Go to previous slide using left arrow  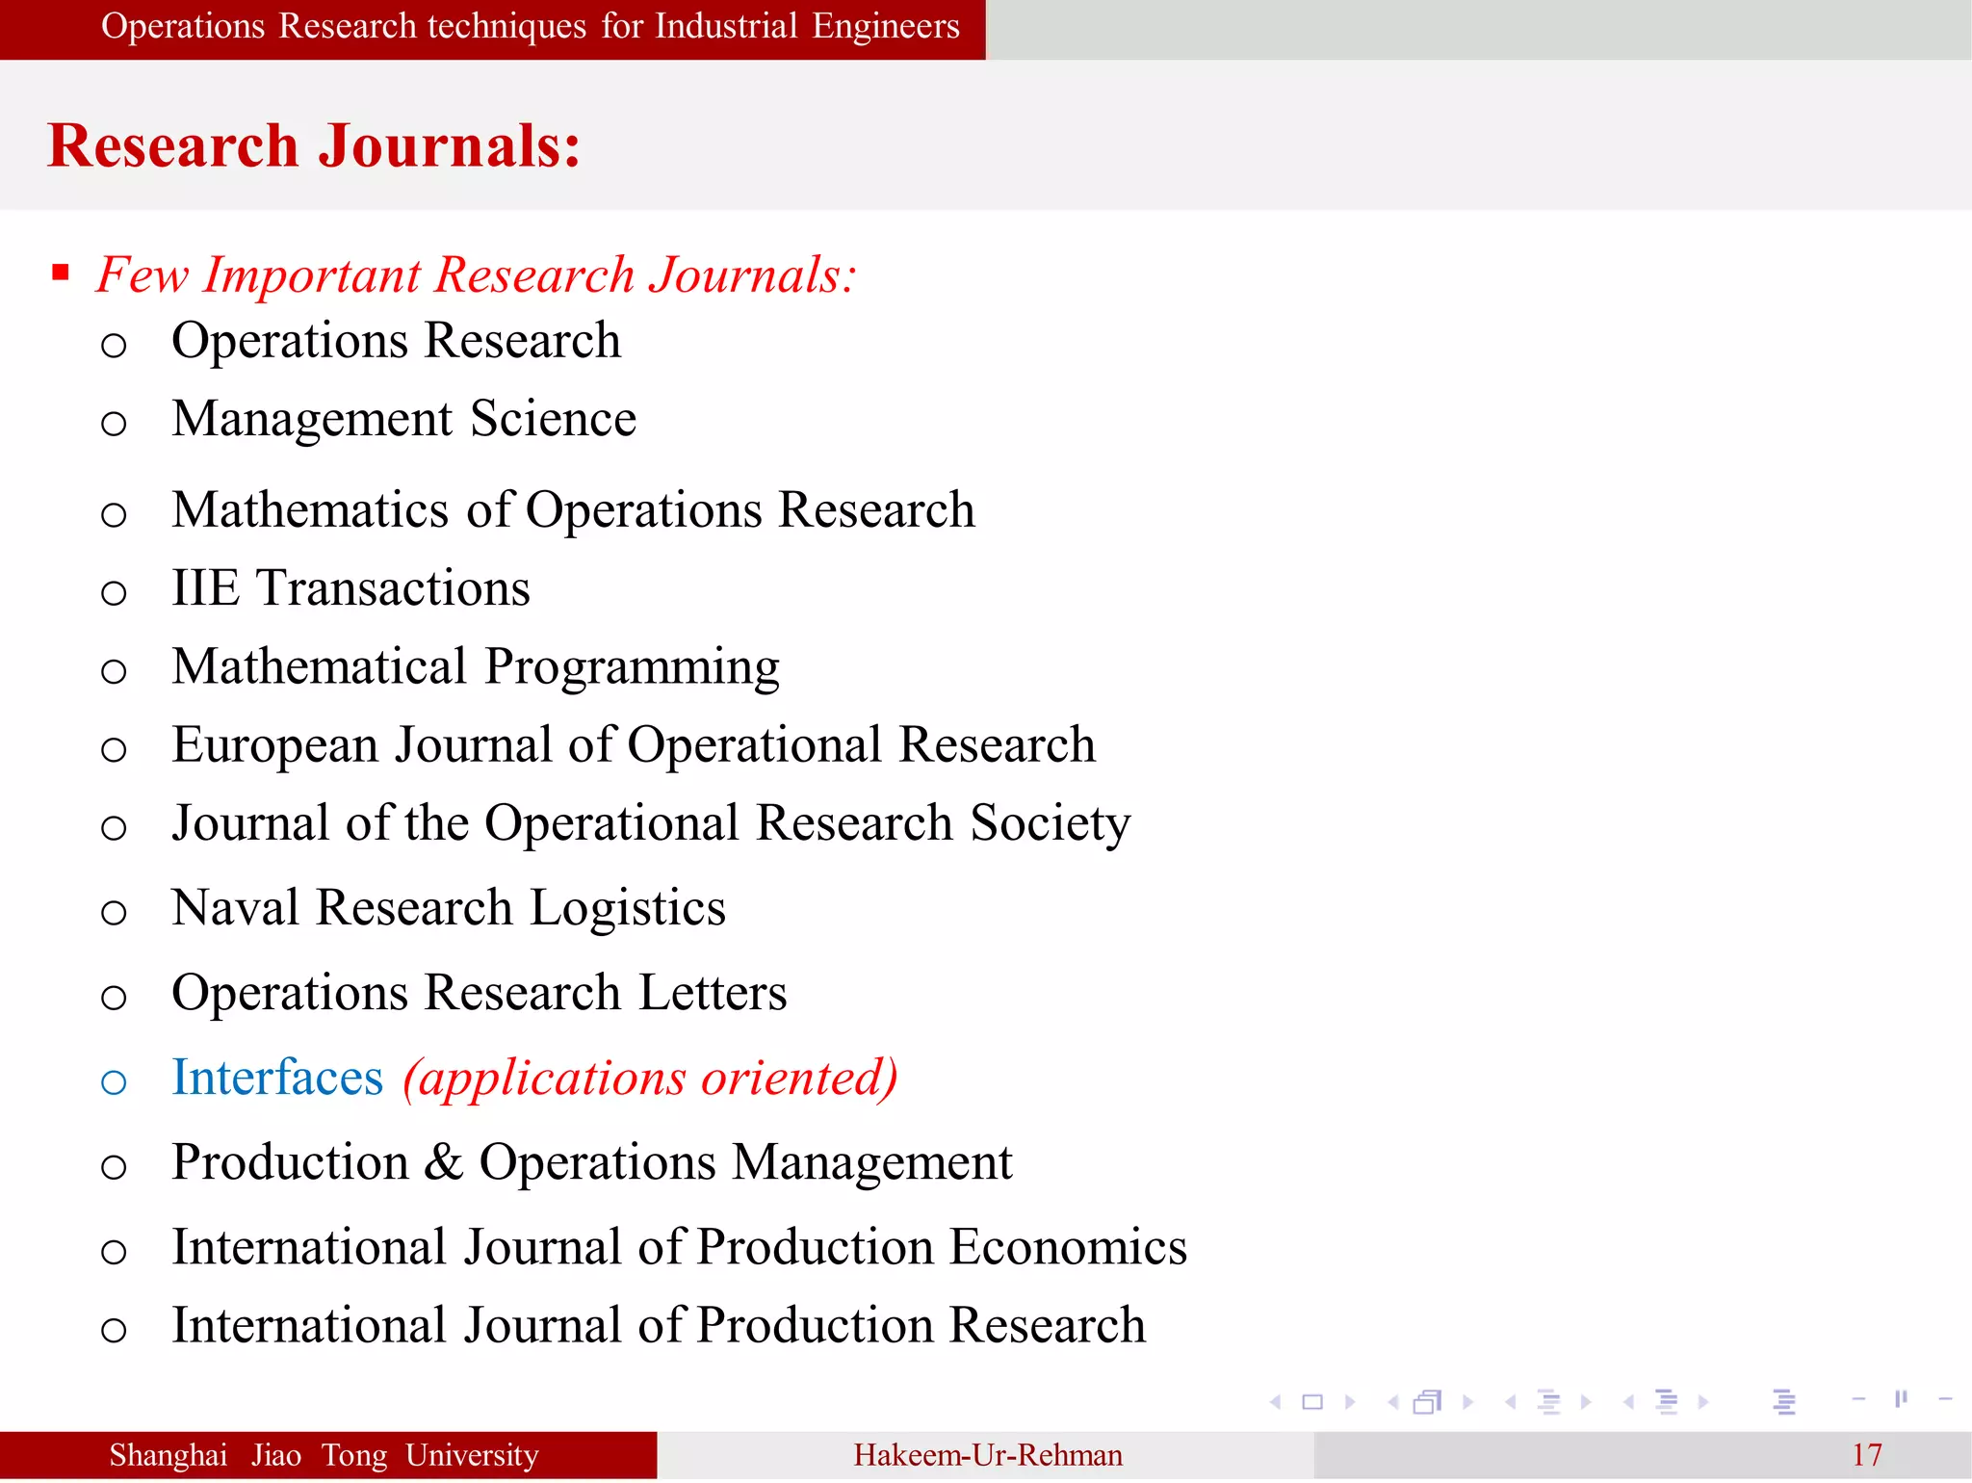click(x=1276, y=1402)
